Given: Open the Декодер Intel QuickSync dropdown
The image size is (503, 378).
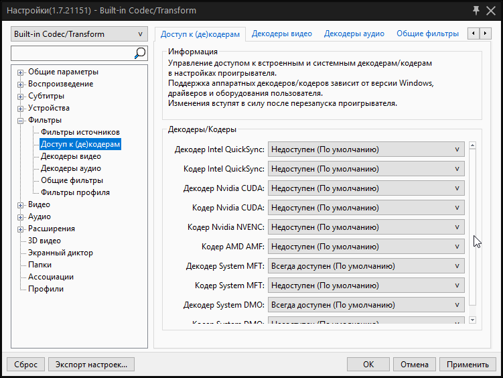Looking at the screenshot, I should coord(366,149).
